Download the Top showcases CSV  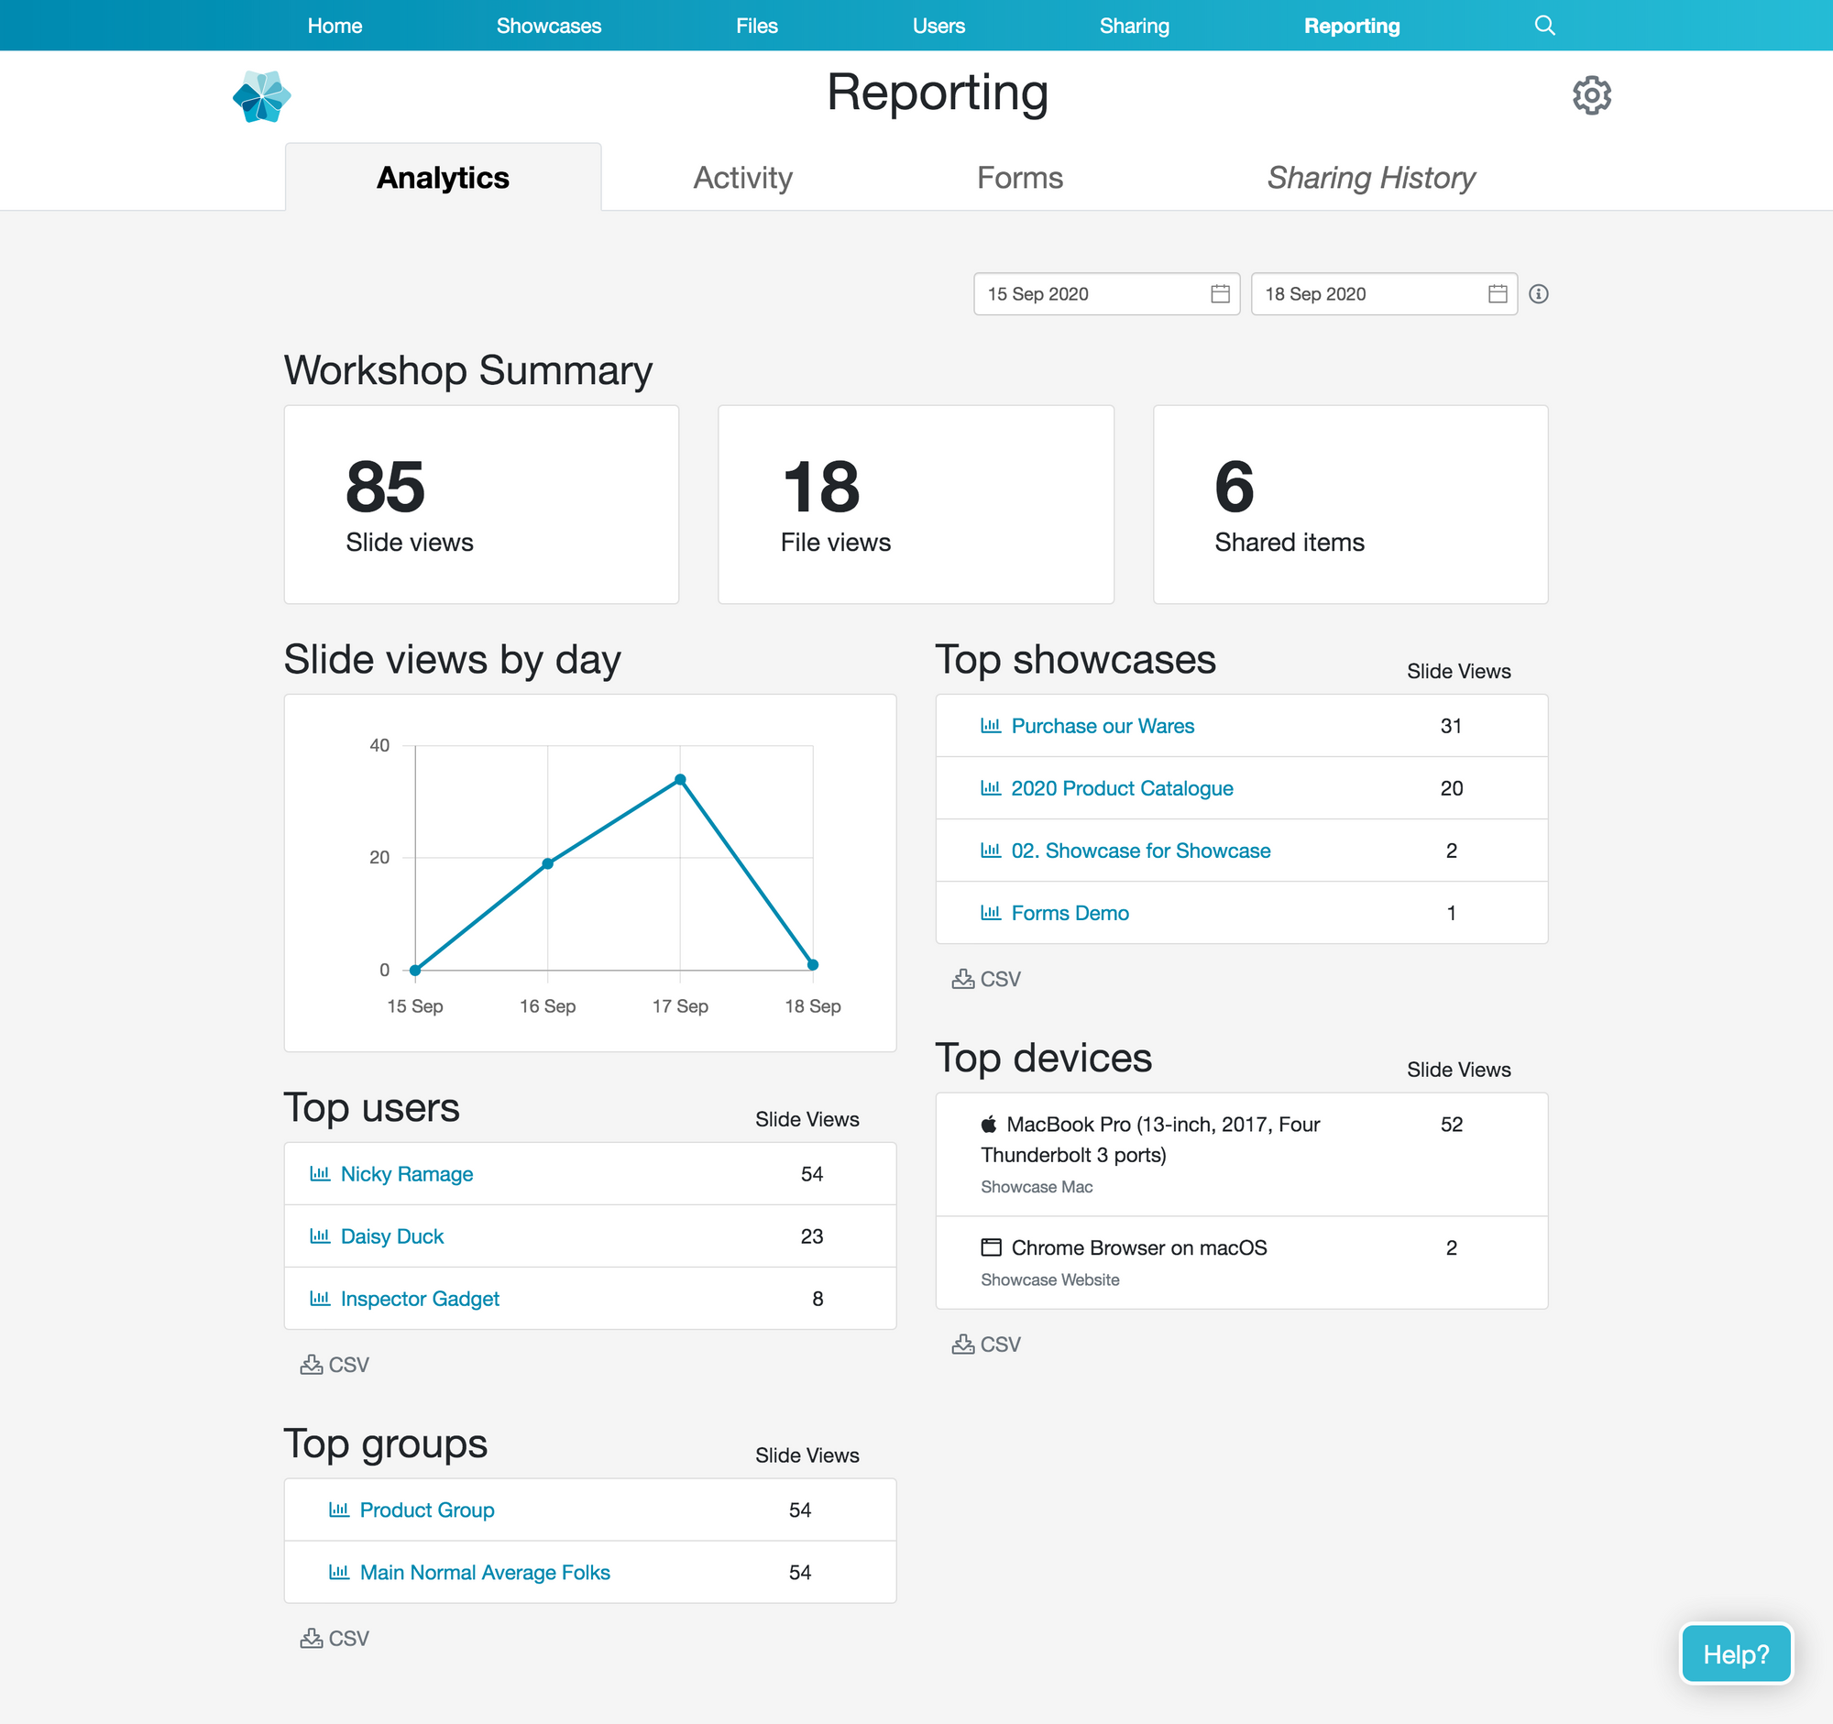click(x=985, y=979)
